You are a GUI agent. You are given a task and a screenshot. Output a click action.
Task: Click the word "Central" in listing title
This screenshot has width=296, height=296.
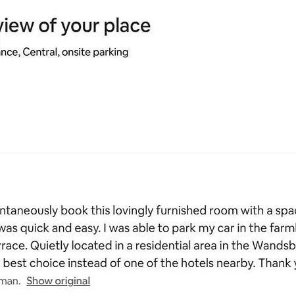(x=41, y=52)
